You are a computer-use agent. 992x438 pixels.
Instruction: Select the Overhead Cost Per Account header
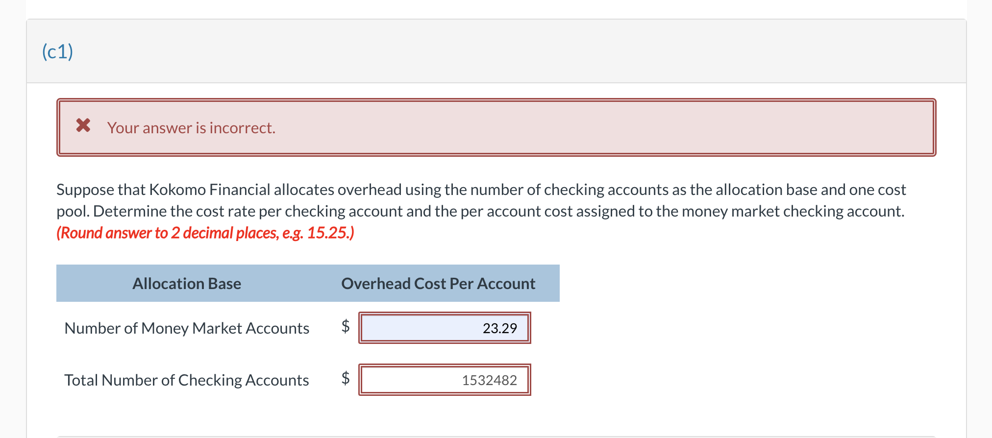pos(438,283)
